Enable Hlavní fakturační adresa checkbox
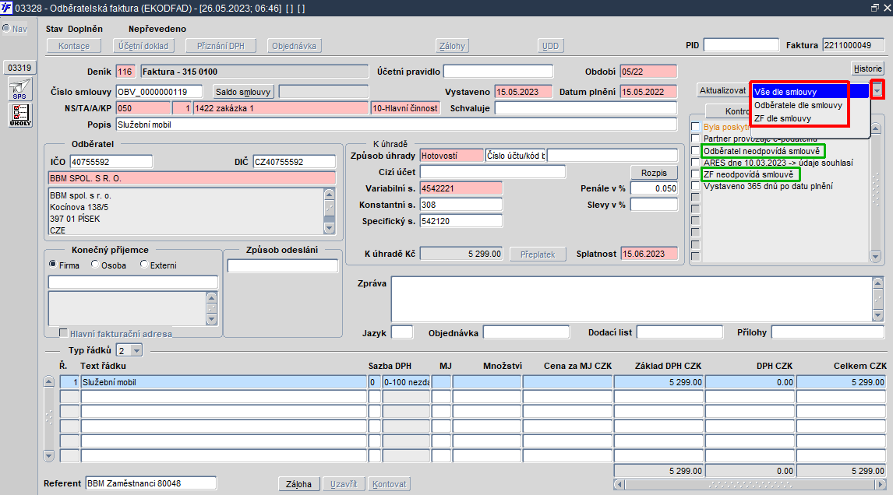Viewport: 893px width, 495px height. (x=64, y=333)
